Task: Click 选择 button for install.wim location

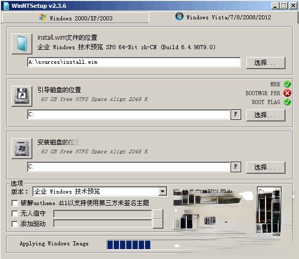Action: tap(266, 62)
